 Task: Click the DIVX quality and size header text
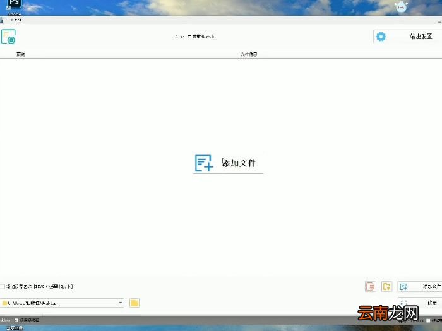click(x=194, y=37)
